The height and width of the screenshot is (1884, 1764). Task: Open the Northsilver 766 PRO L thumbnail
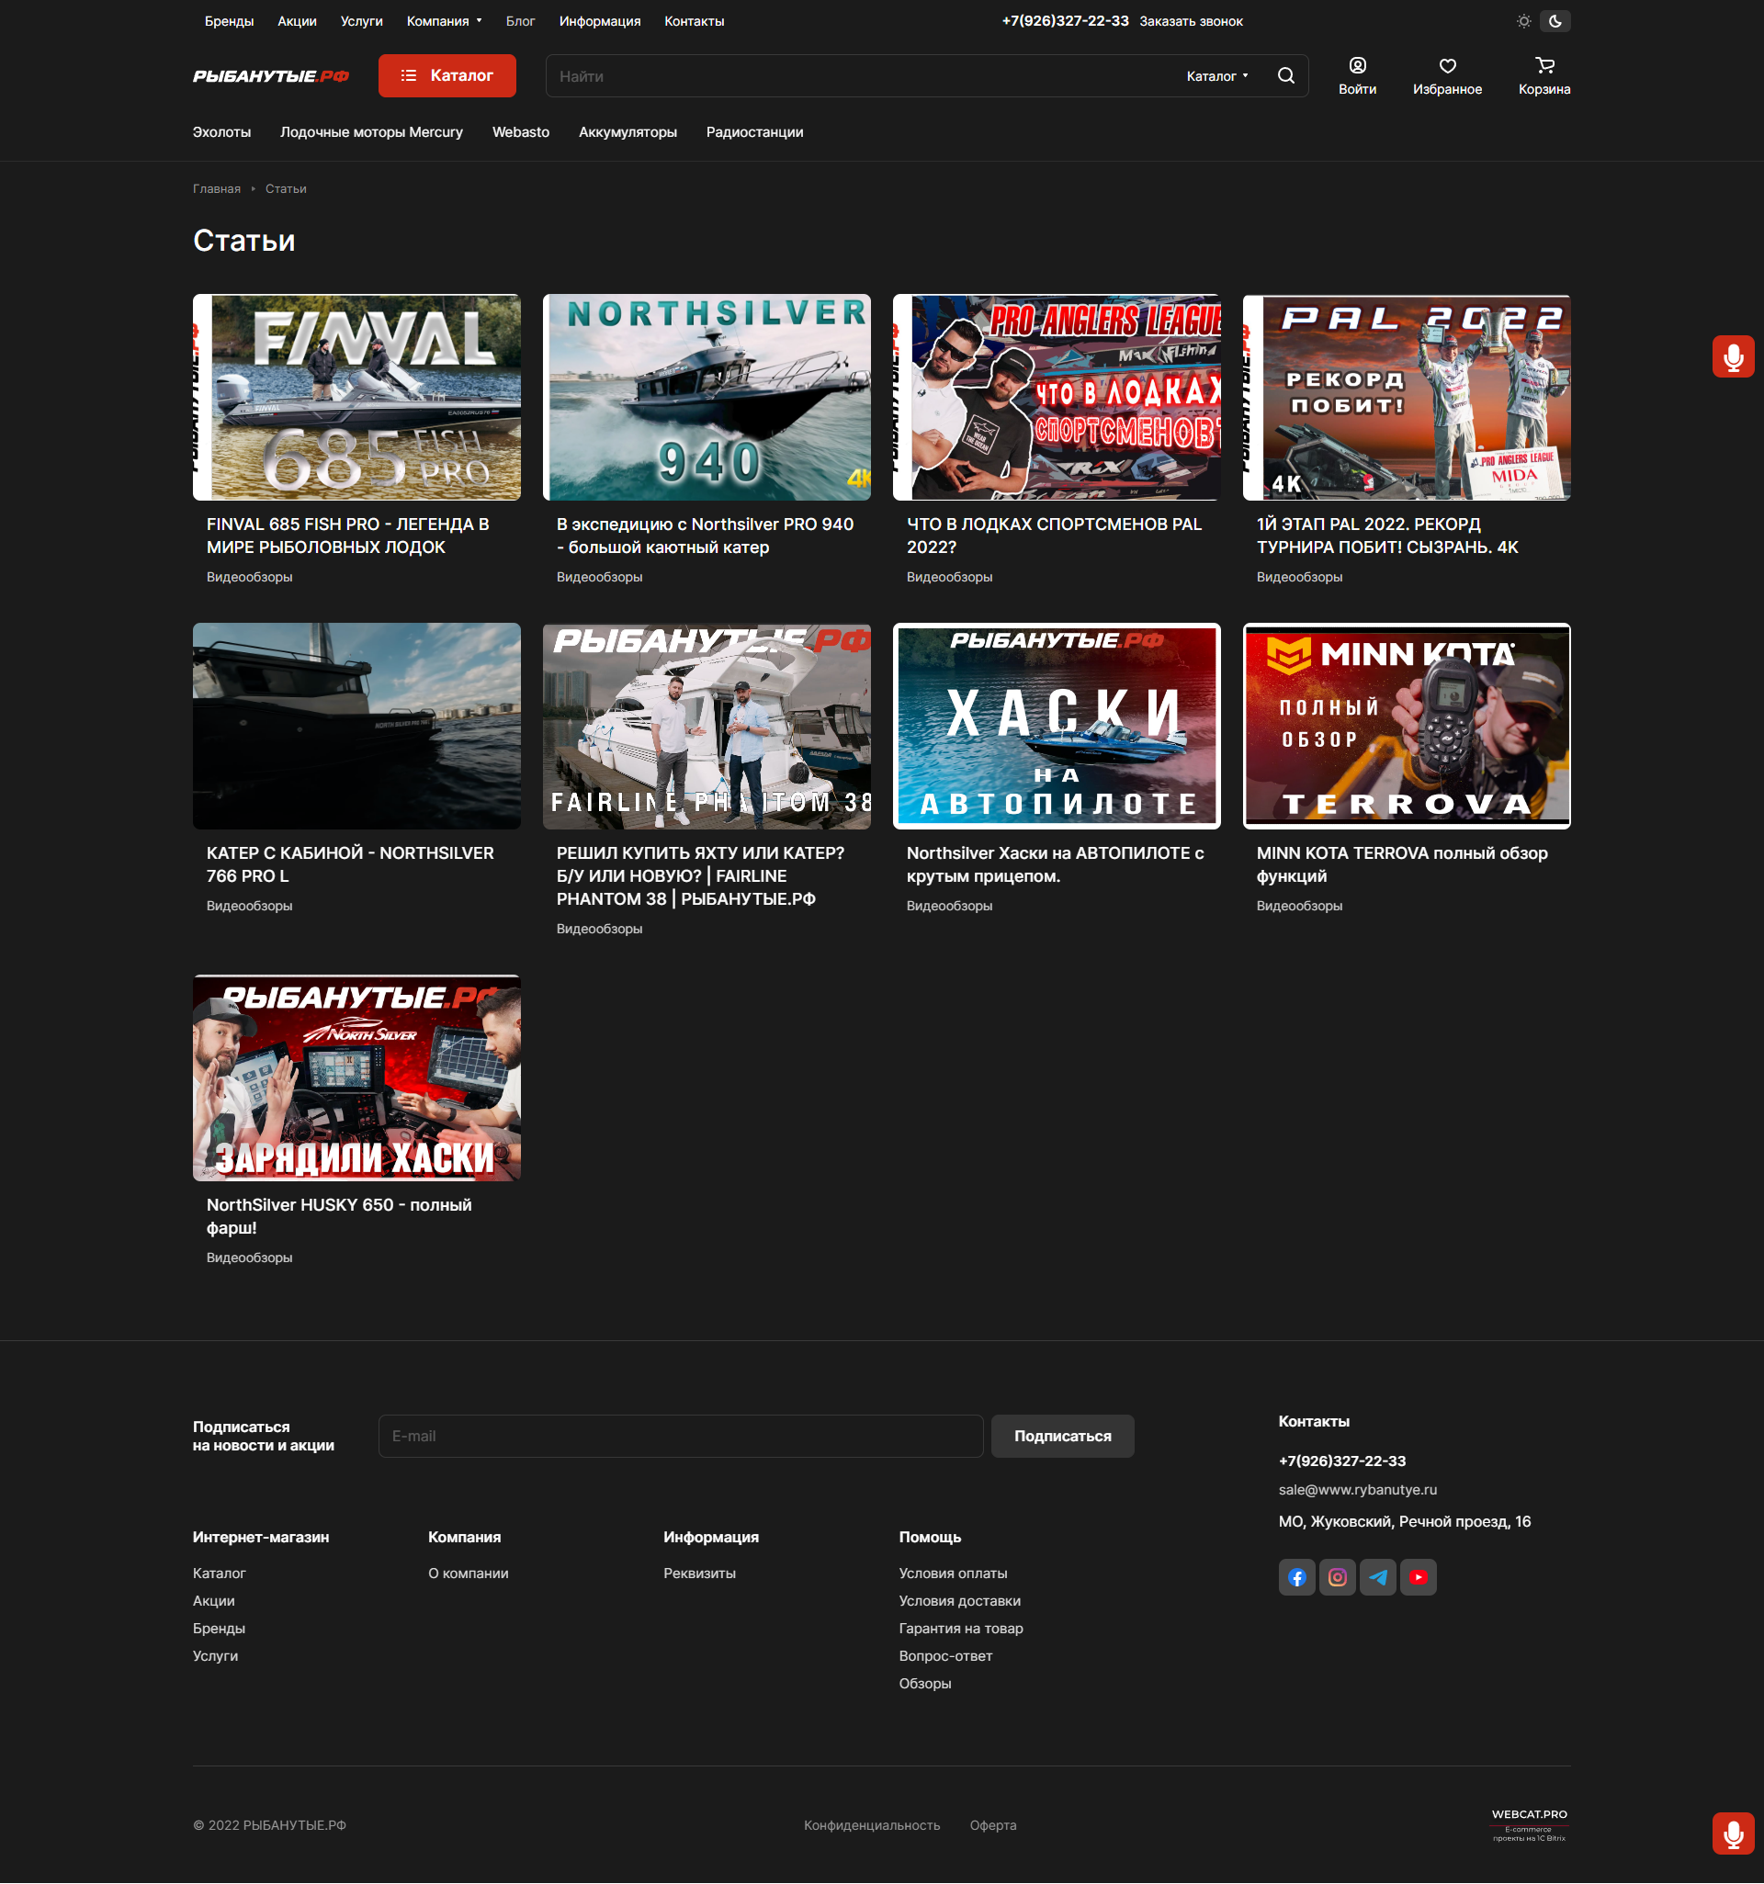point(356,726)
